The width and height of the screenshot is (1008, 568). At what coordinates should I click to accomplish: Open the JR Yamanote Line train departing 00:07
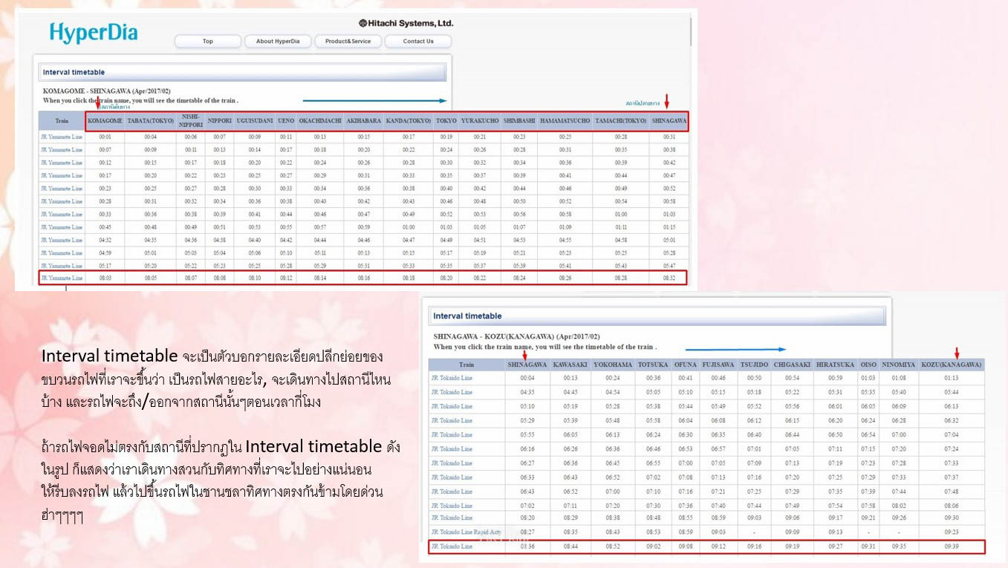(62, 149)
